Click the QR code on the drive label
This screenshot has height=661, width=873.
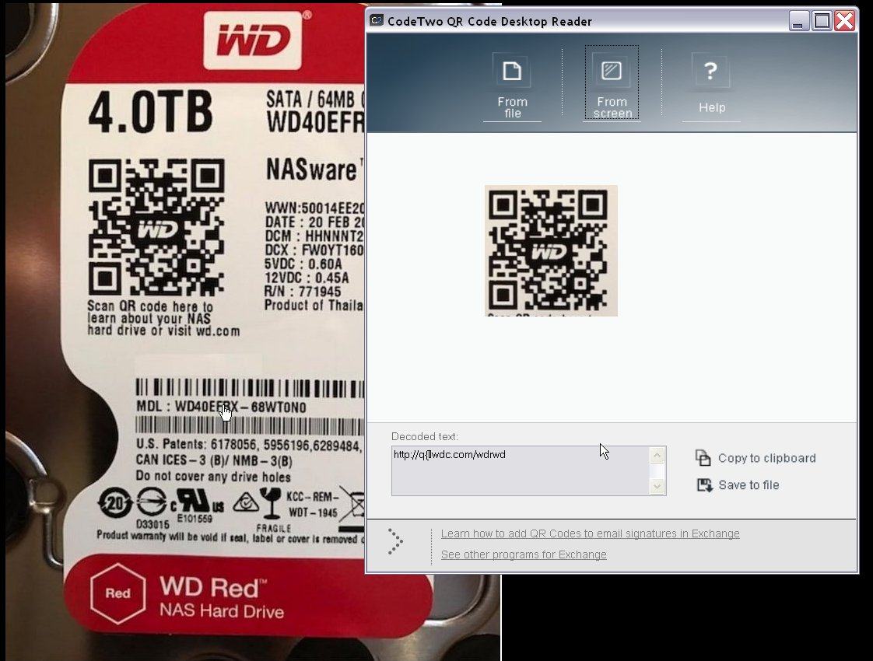click(x=156, y=227)
